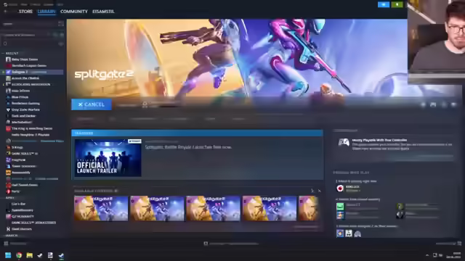Image resolution: width=465 pixels, height=261 pixels.
Task: Open File Explorer from the taskbar
Action: pos(29,255)
